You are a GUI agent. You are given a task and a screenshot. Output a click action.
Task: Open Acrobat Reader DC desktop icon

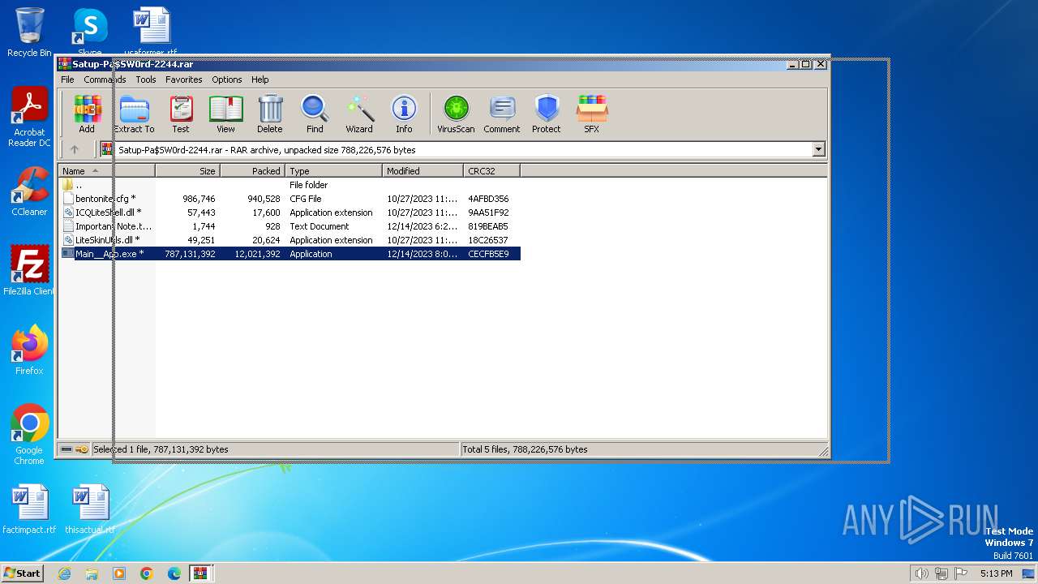click(x=29, y=117)
